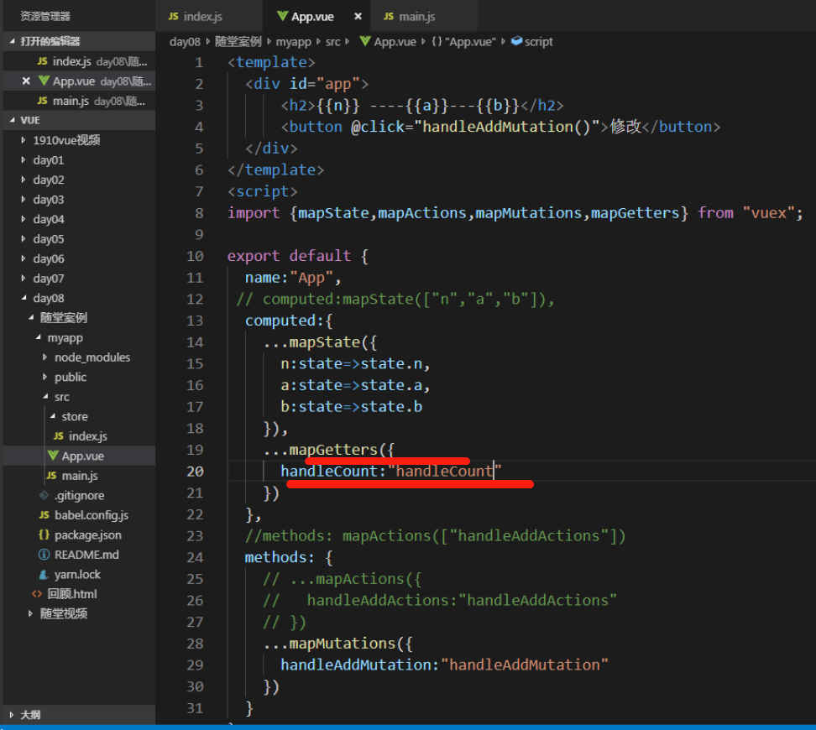Expand the day02 folder
The height and width of the screenshot is (730, 816).
(23, 180)
